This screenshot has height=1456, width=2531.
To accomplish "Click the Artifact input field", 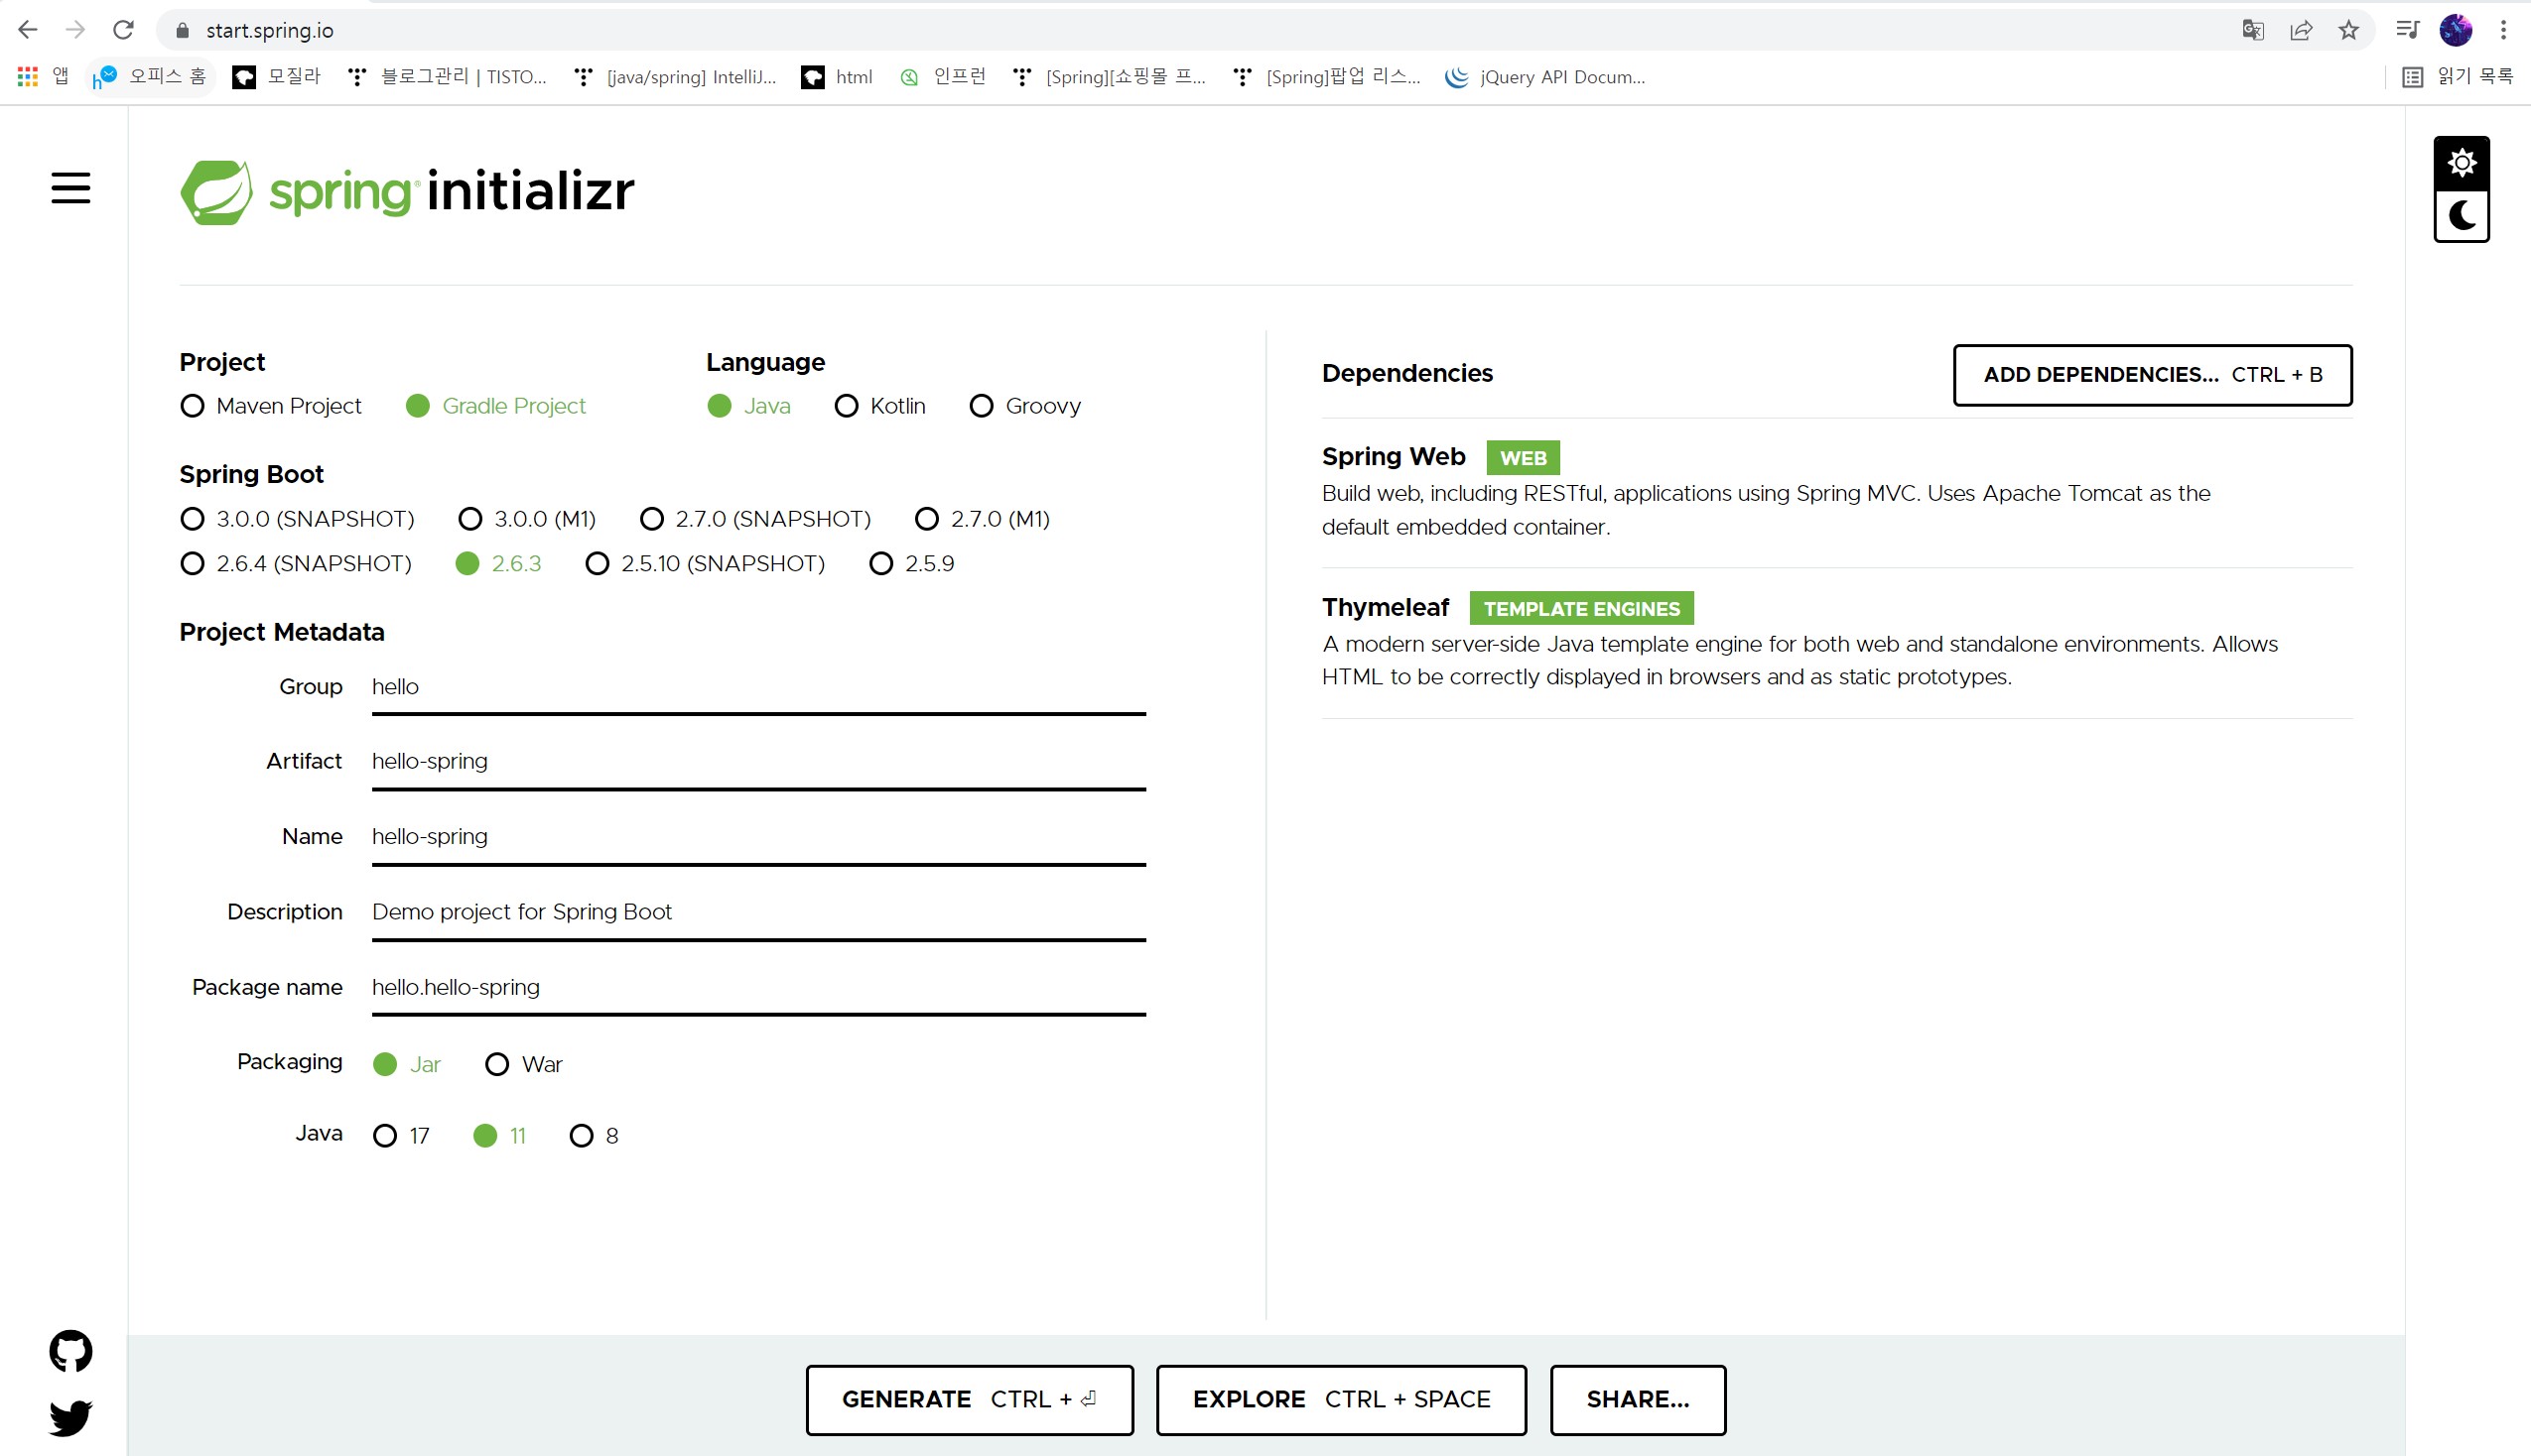I will pos(757,762).
